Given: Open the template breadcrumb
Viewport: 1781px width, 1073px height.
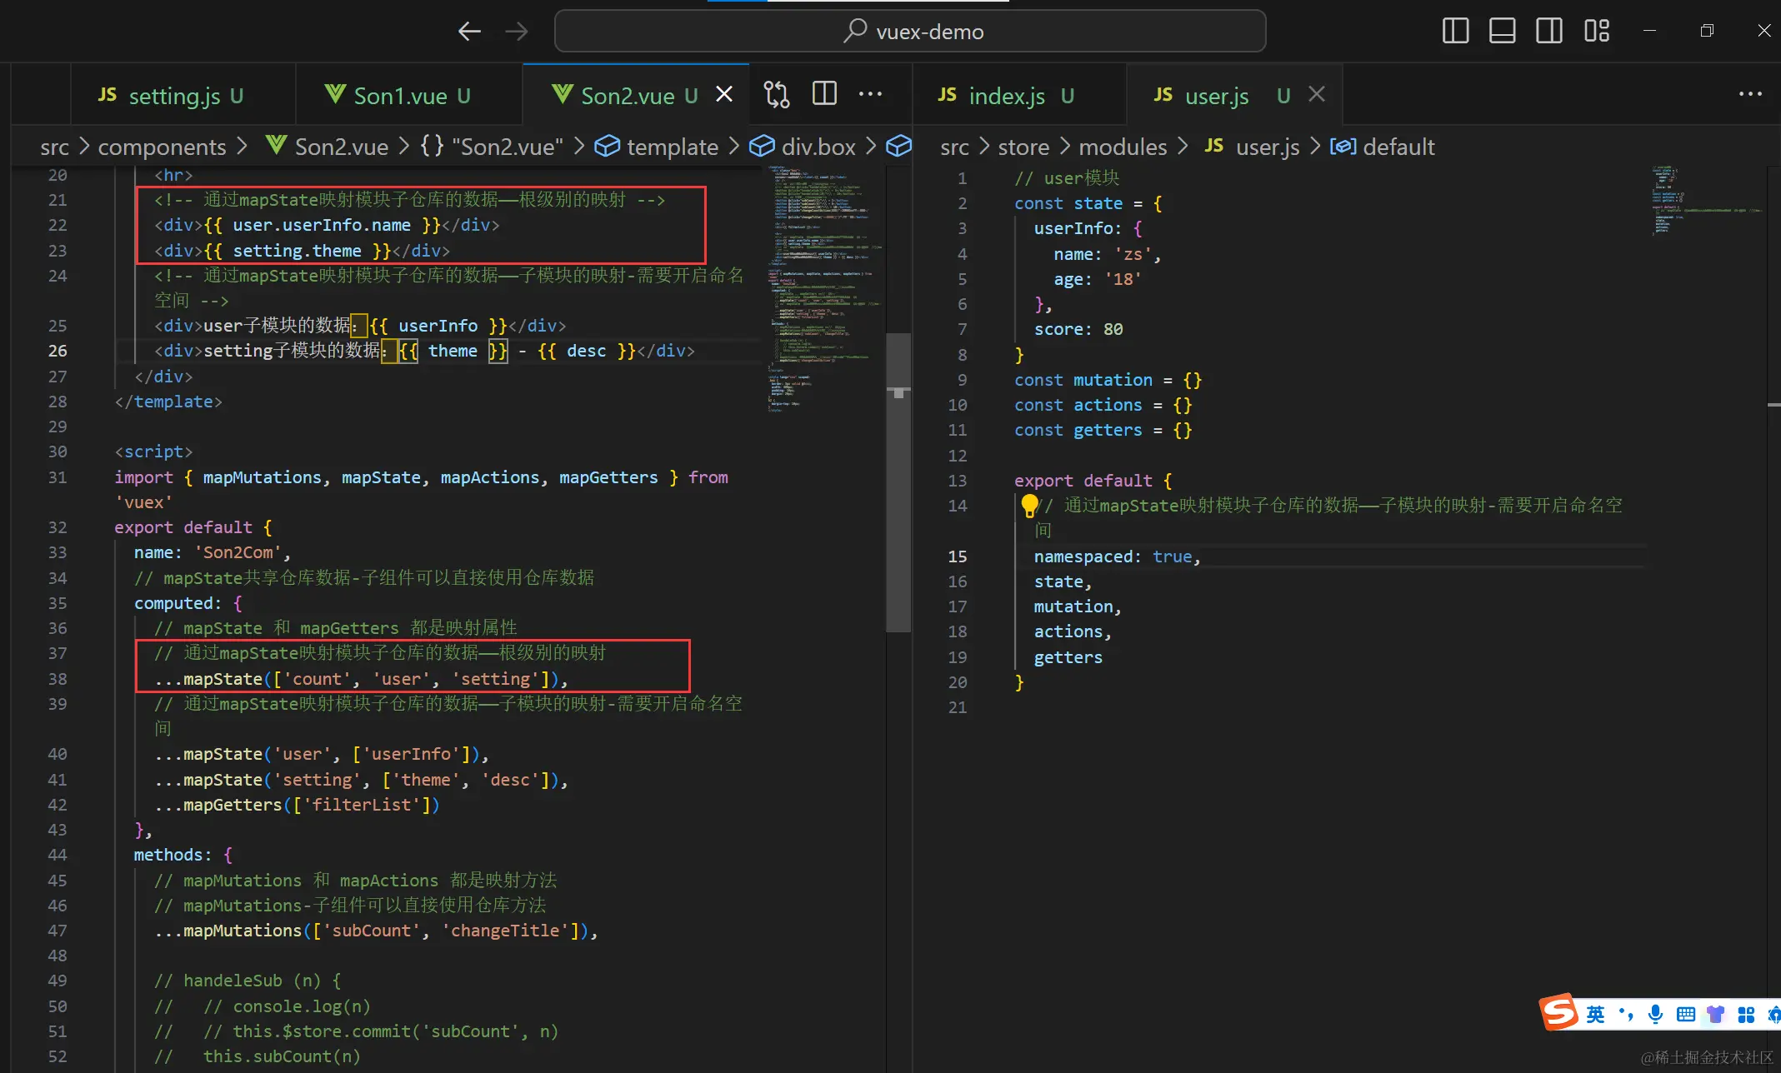Looking at the screenshot, I should click(657, 147).
